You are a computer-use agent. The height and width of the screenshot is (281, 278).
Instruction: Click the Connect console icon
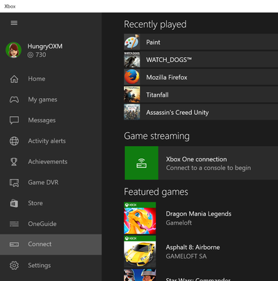coord(14,244)
